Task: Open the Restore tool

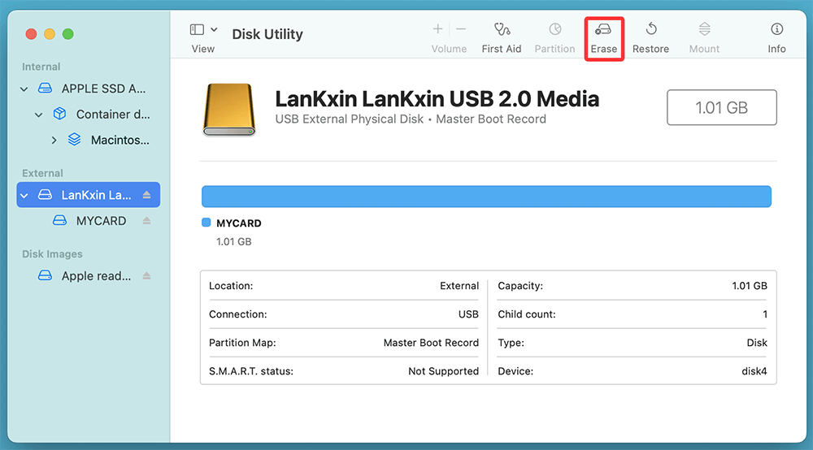Action: click(x=650, y=31)
